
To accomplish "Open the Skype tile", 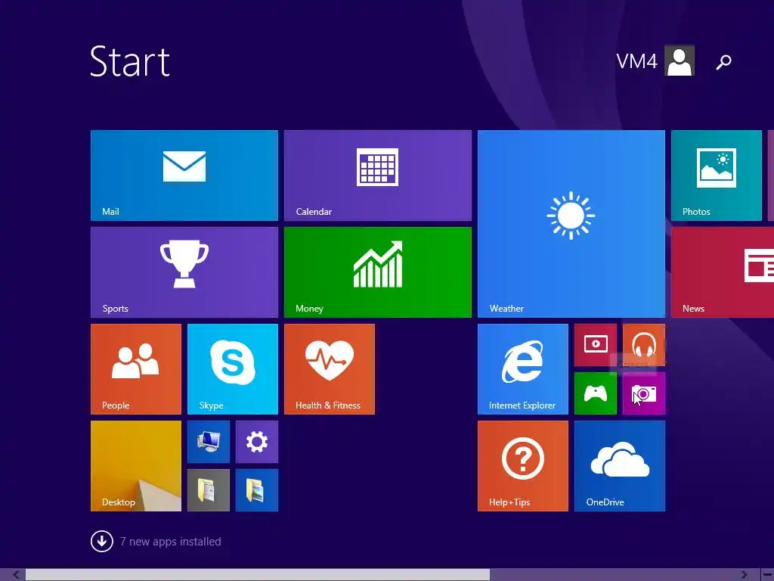I will tap(233, 369).
